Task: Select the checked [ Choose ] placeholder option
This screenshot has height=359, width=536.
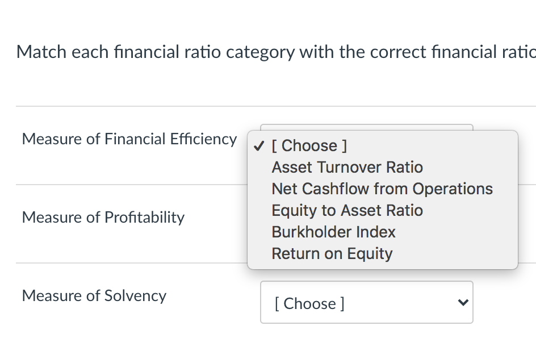Action: pyautogui.click(x=309, y=146)
